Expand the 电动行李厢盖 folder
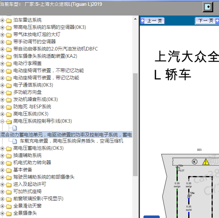The image size is (219, 218). point(2,64)
